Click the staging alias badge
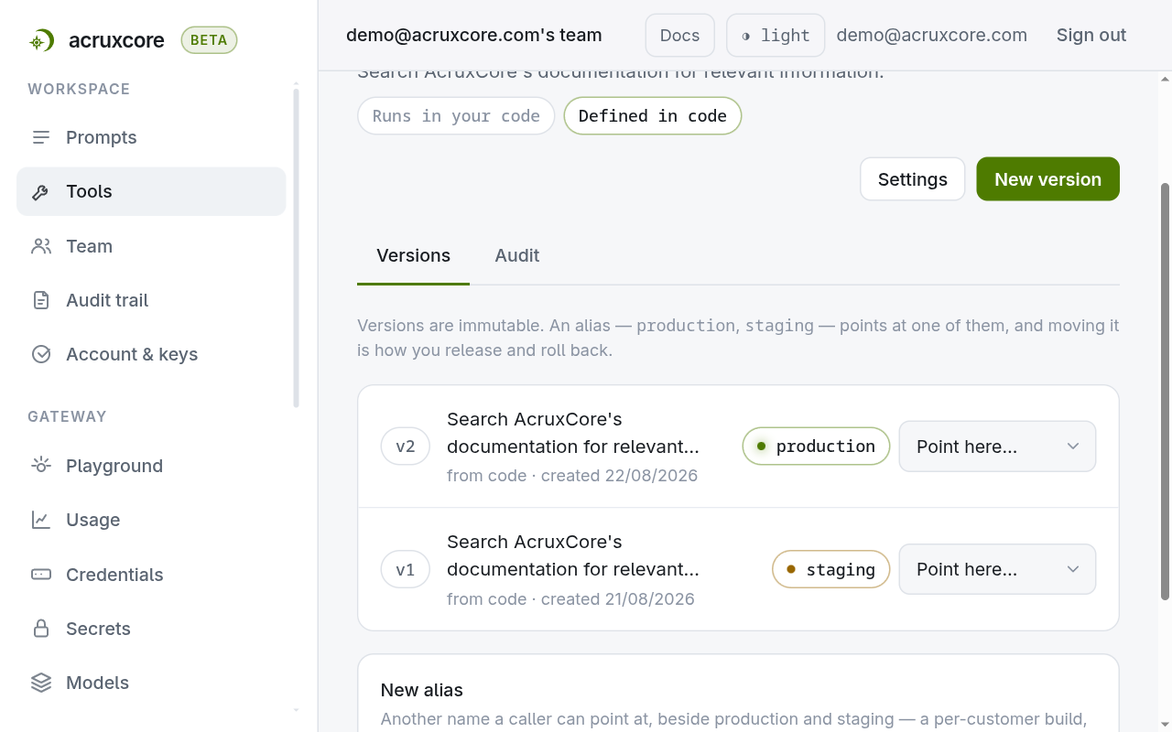 [830, 569]
